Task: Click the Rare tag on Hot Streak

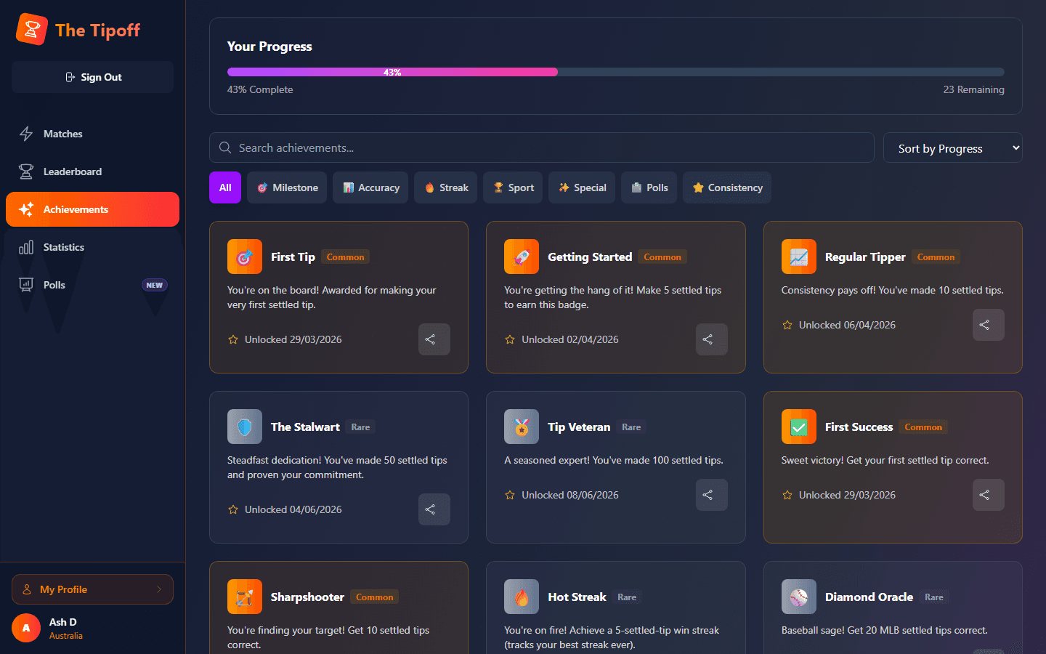Action: pyautogui.click(x=627, y=597)
